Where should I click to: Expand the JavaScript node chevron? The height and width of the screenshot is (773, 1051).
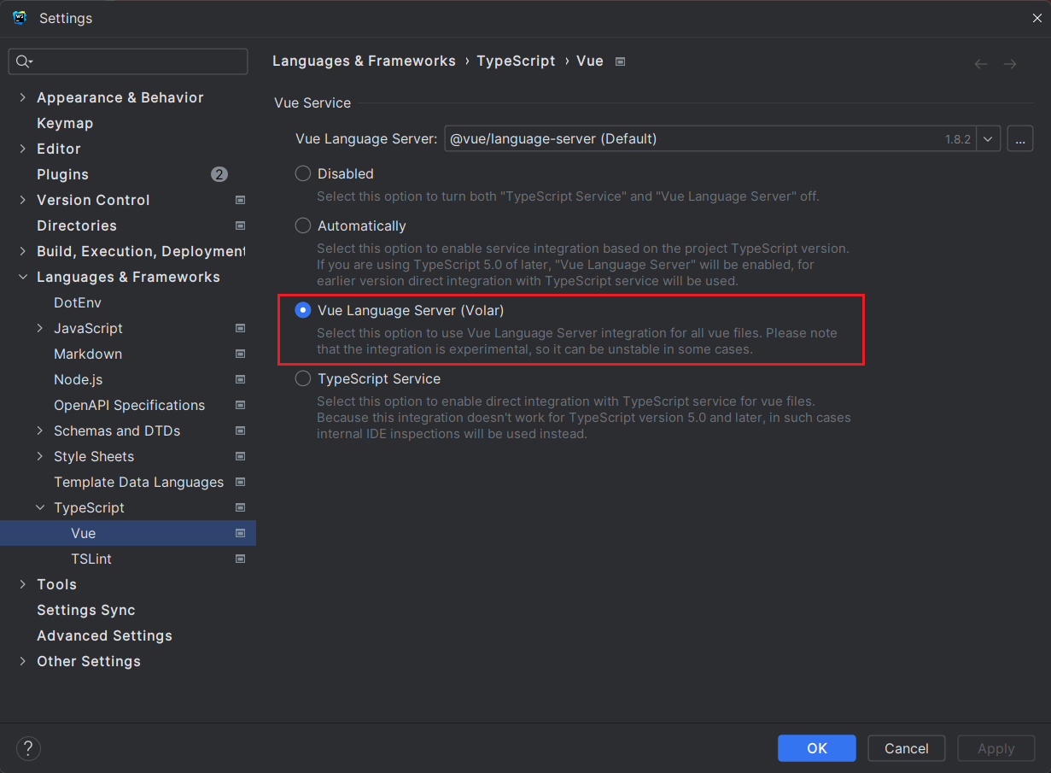[39, 328]
